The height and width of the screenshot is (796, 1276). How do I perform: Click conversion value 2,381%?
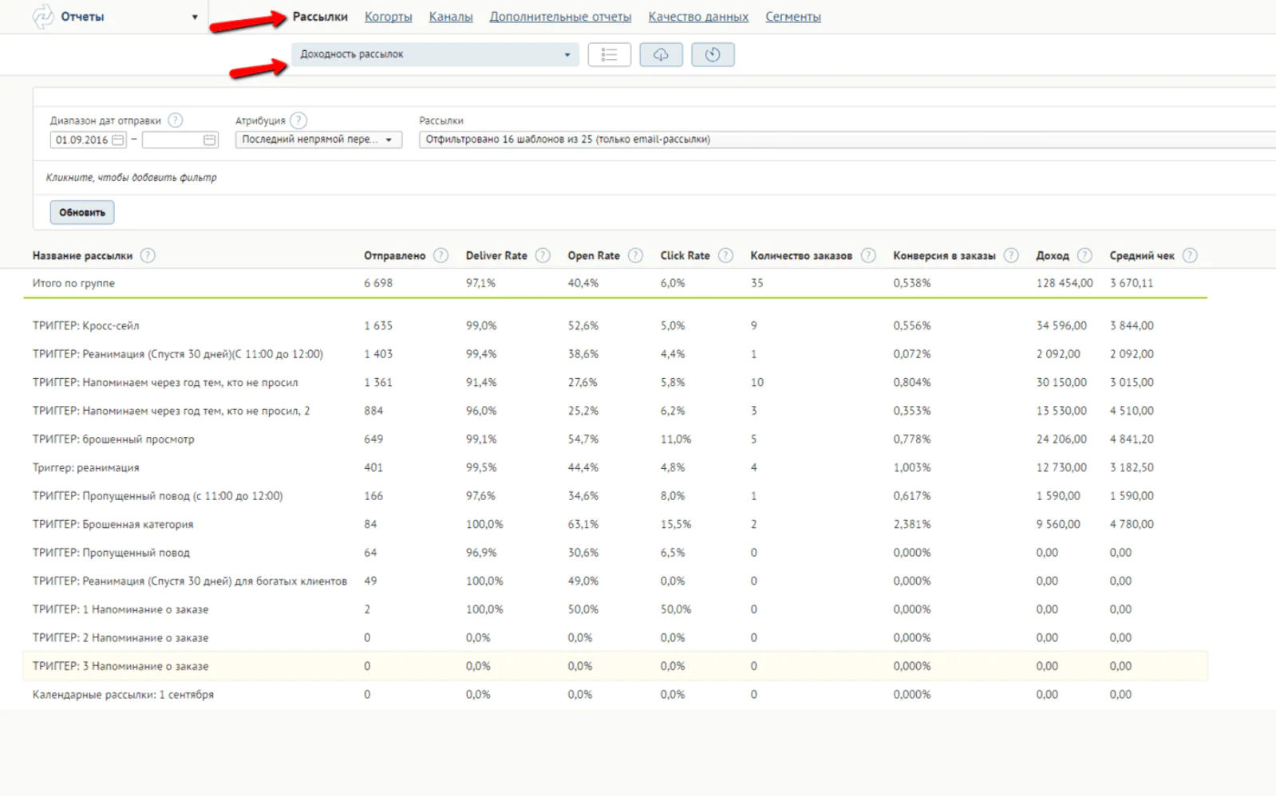[x=912, y=524]
